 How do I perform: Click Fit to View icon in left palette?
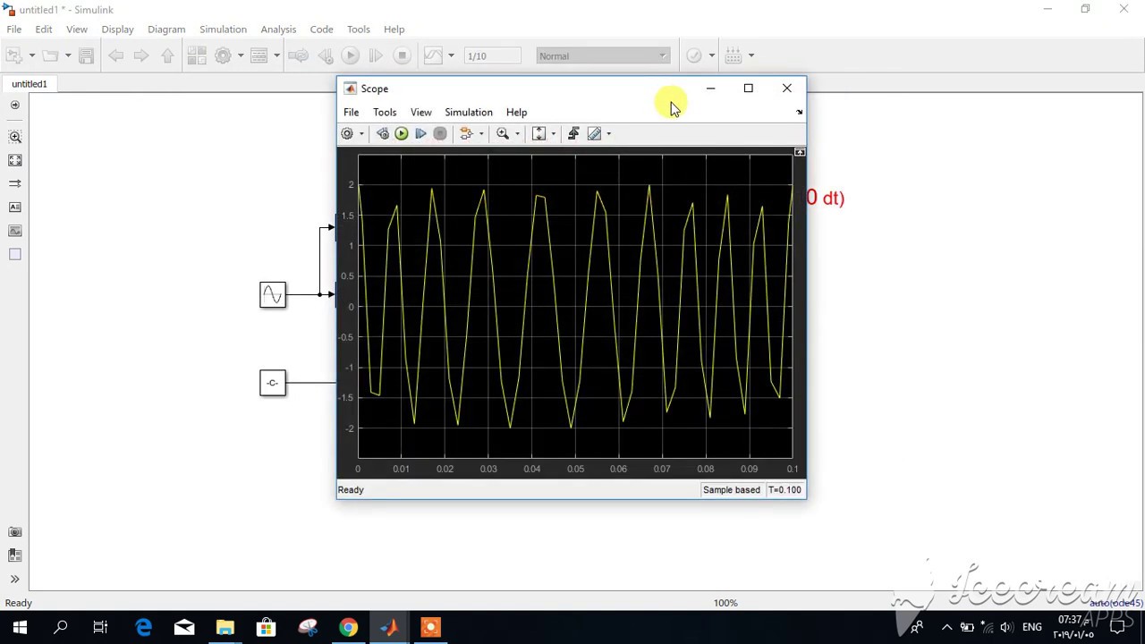coord(14,160)
